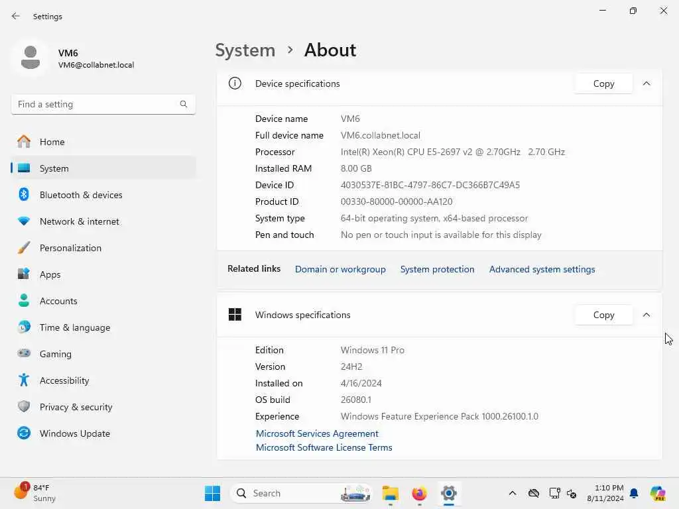The height and width of the screenshot is (509, 679).
Task: Click the Gaming controller icon
Action: tap(24, 353)
